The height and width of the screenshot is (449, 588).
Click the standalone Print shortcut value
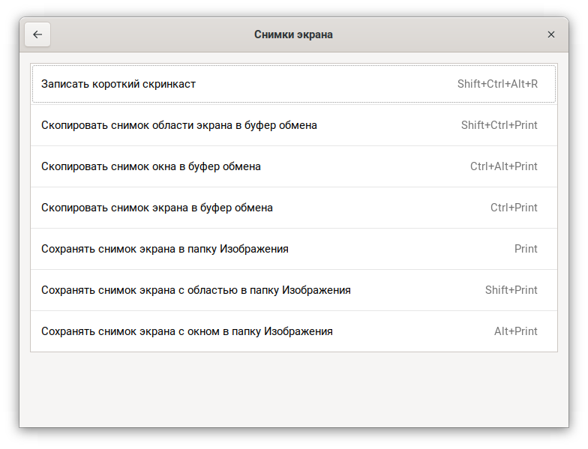(x=526, y=249)
